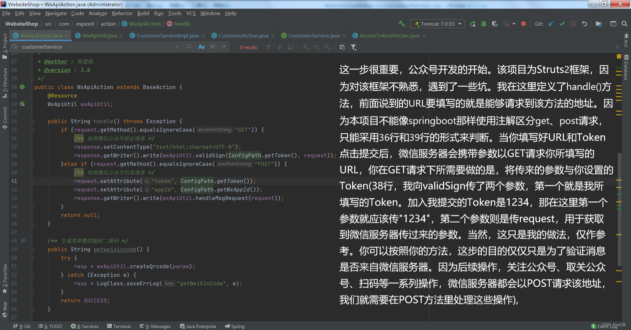Clear the customerService search text
631x330 pixels.
(x=177, y=47)
